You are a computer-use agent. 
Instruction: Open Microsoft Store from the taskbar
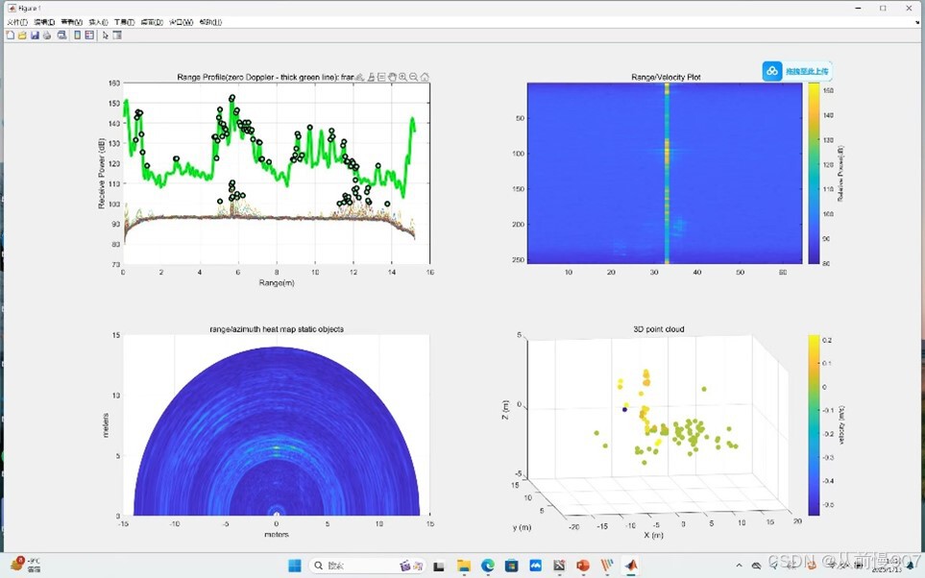pos(511,566)
